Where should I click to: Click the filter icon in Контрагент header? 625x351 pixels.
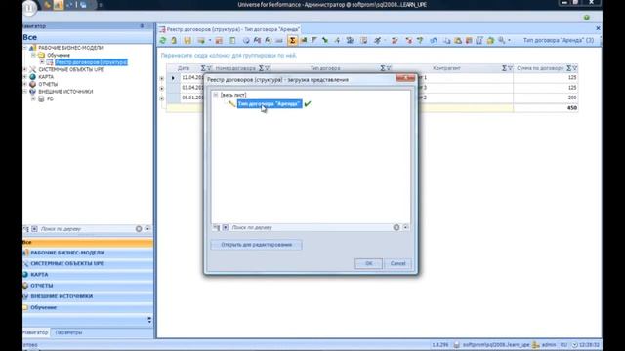pyautogui.click(x=510, y=68)
